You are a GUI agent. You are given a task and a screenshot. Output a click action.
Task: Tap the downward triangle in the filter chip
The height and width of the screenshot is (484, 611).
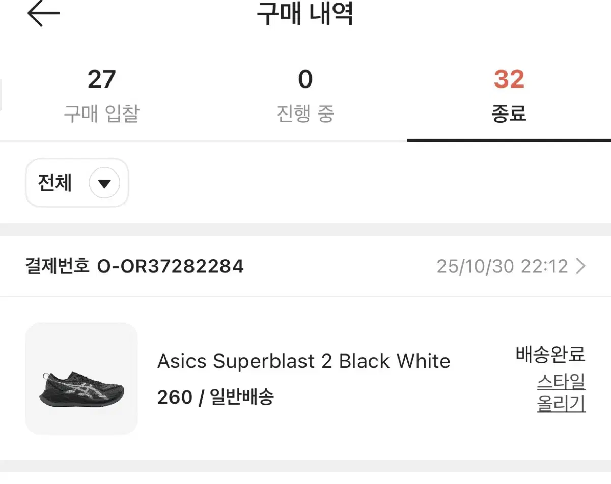click(x=105, y=183)
